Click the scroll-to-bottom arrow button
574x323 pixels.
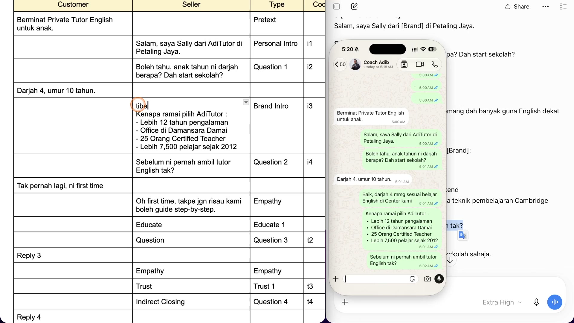pos(450,260)
